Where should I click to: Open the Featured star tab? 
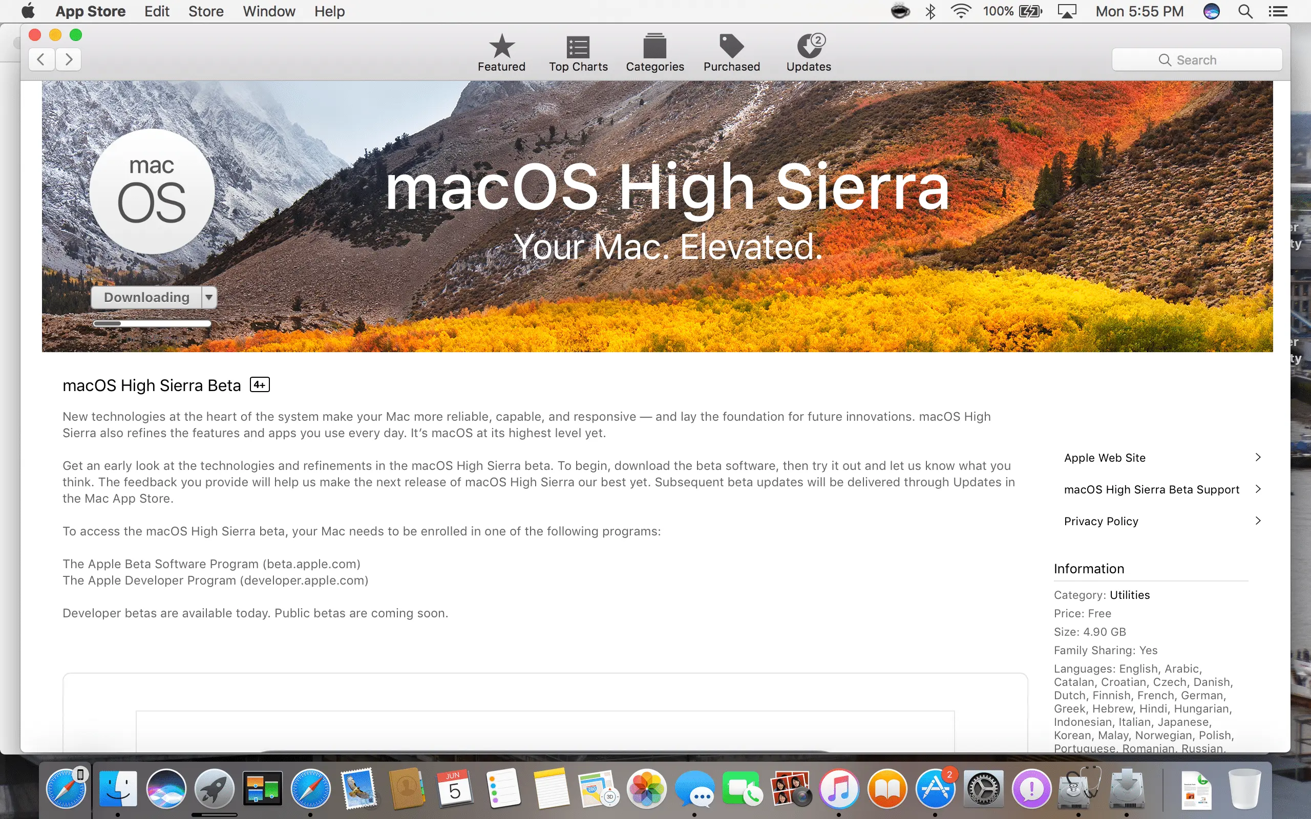[501, 53]
